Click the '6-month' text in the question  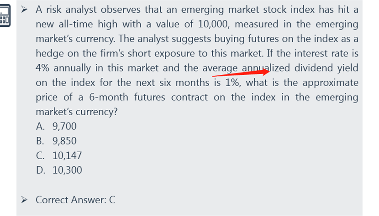click(109, 97)
